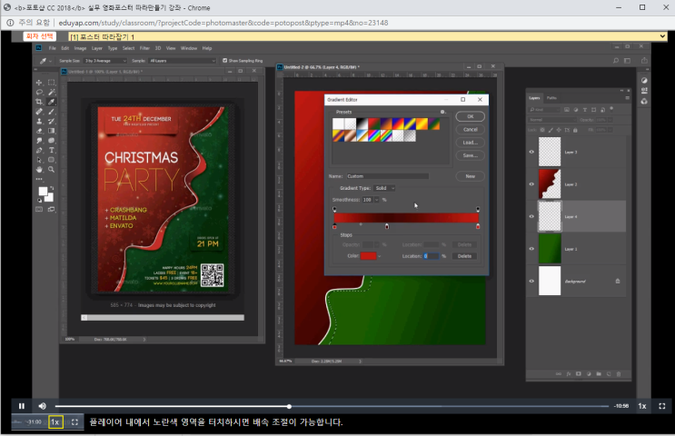The height and width of the screenshot is (436, 675).
Task: Open Smoothness value dropdown arrow
Action: (377, 200)
